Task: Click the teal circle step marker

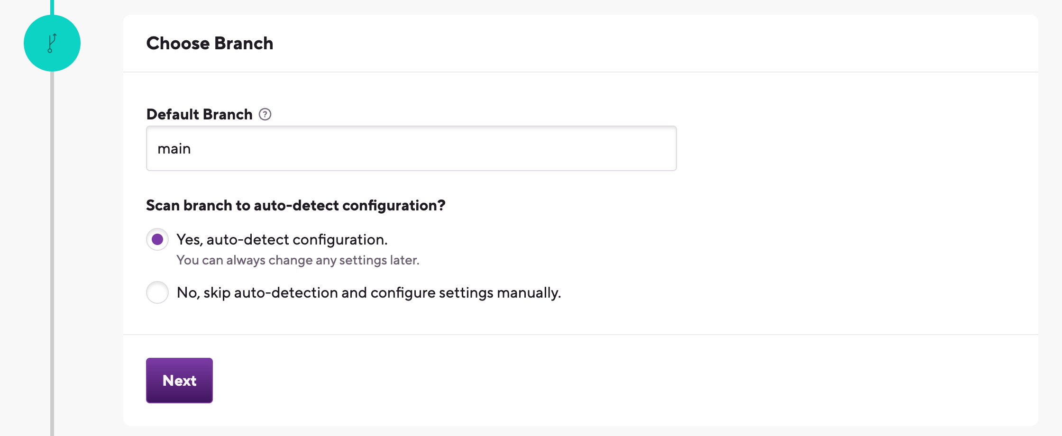Action: click(x=52, y=43)
